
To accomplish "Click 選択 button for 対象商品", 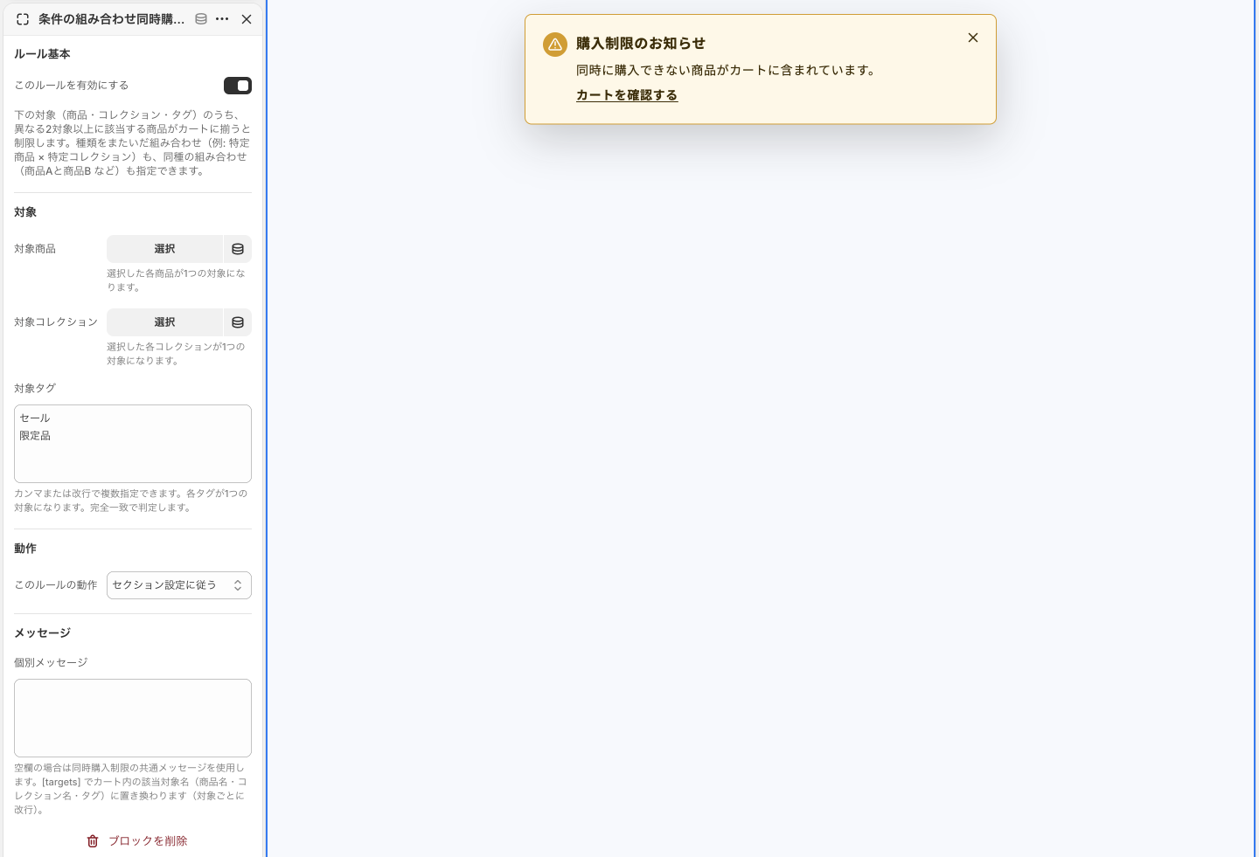I will pos(164,249).
